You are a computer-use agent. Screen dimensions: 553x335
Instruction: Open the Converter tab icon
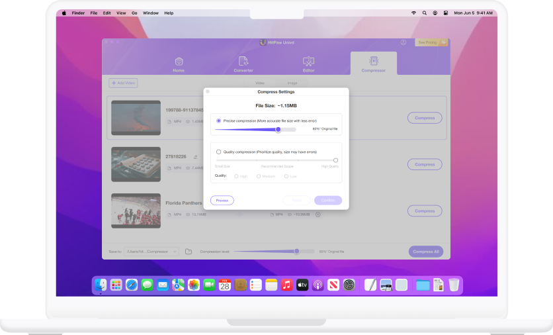pyautogui.click(x=243, y=62)
